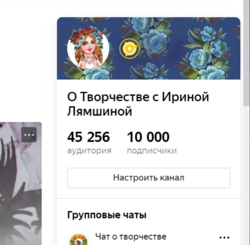The image size is (250, 245).
Task: Click divider line above Групповые чаты section
Action: point(149,199)
